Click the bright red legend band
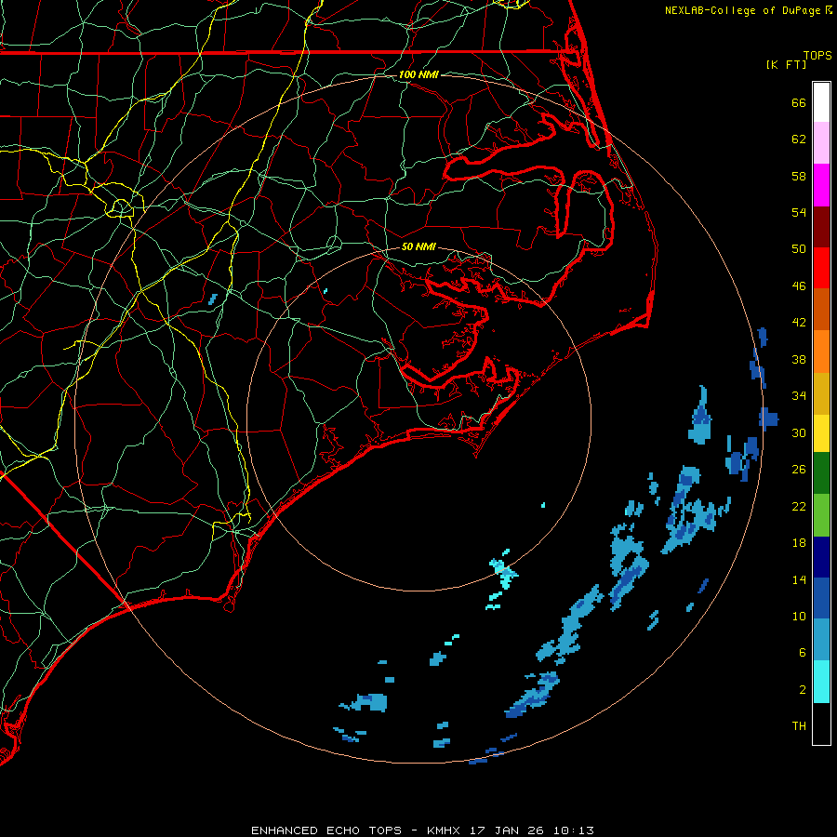 tap(821, 268)
